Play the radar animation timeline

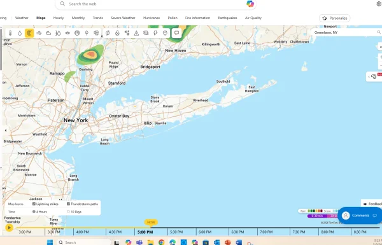point(10,228)
